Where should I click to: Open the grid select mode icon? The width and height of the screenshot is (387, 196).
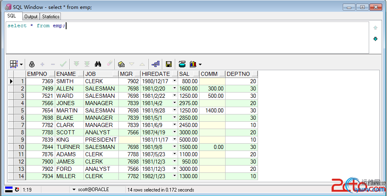tap(14, 64)
